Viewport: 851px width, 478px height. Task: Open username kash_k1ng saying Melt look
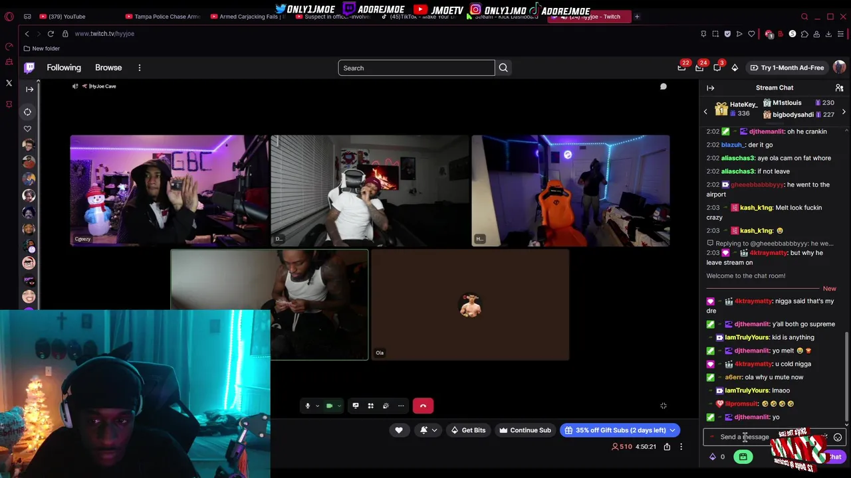pyautogui.click(x=756, y=208)
